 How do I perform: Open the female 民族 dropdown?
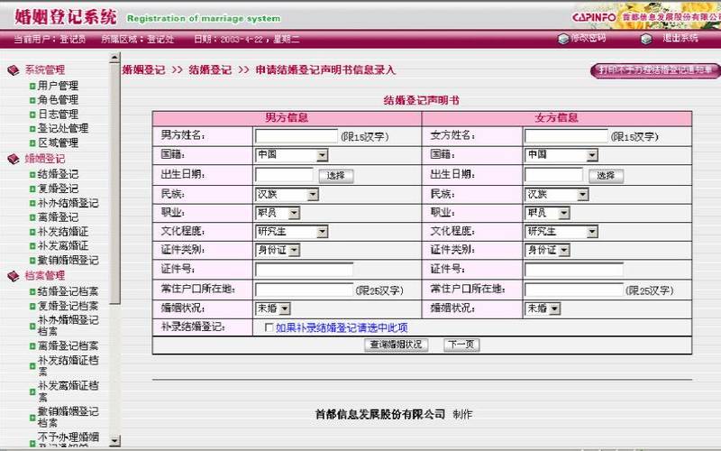point(556,195)
